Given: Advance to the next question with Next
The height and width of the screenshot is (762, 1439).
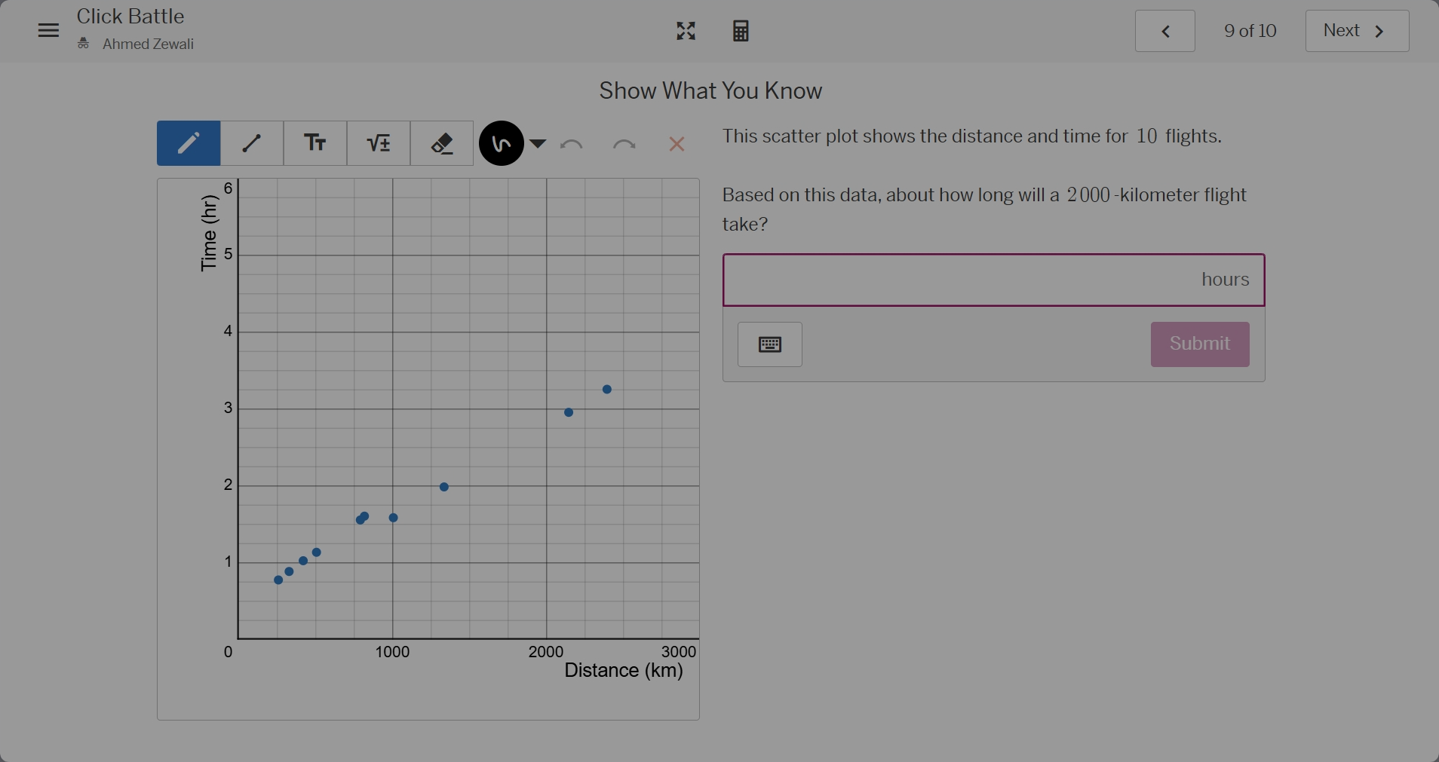Looking at the screenshot, I should [1357, 30].
